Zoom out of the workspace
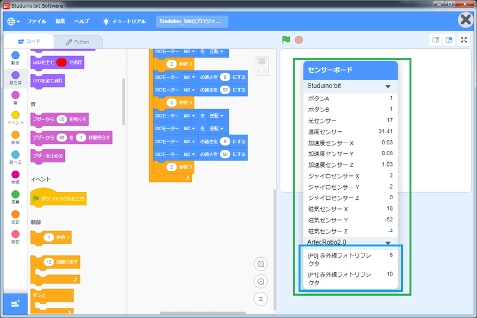477x318 pixels. tap(261, 282)
